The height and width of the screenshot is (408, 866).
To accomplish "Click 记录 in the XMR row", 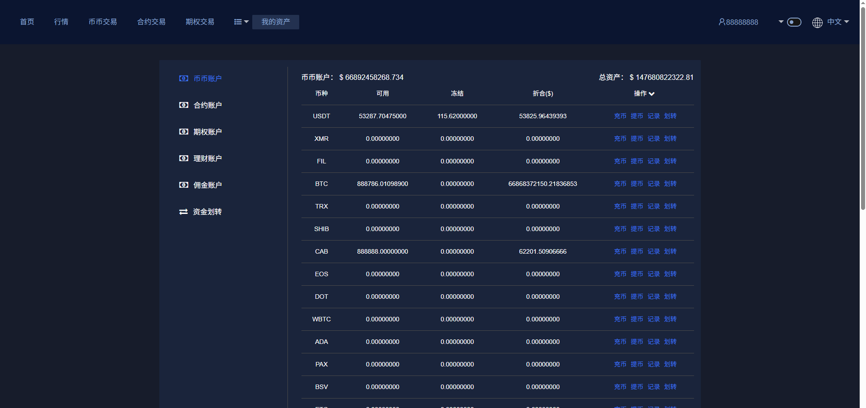I will [653, 139].
